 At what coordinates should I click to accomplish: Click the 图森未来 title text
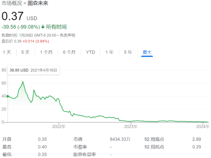click(x=38, y=3)
